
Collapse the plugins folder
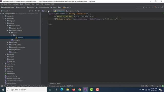(5, 23)
